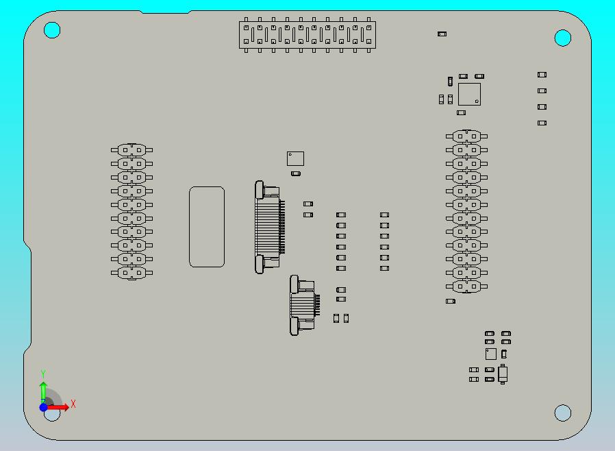Image resolution: width=615 pixels, height=451 pixels.
Task: Select the topmost pad in left through-hole column
Action: point(130,149)
